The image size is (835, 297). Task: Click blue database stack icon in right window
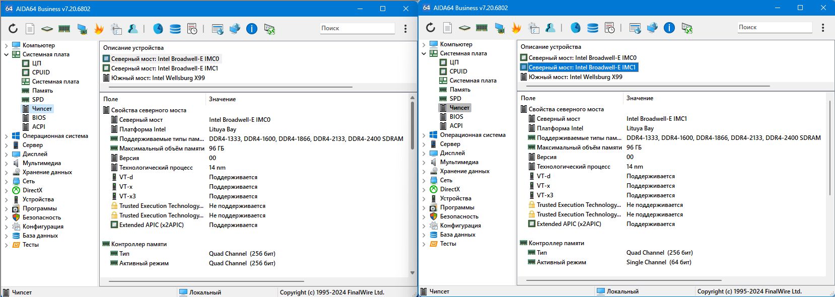(593, 28)
